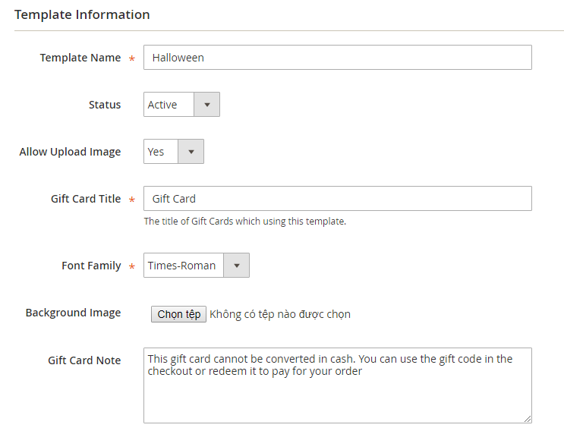The height and width of the screenshot is (431, 564).
Task: Click the Chọn tệp file chooser button
Action: (x=179, y=314)
